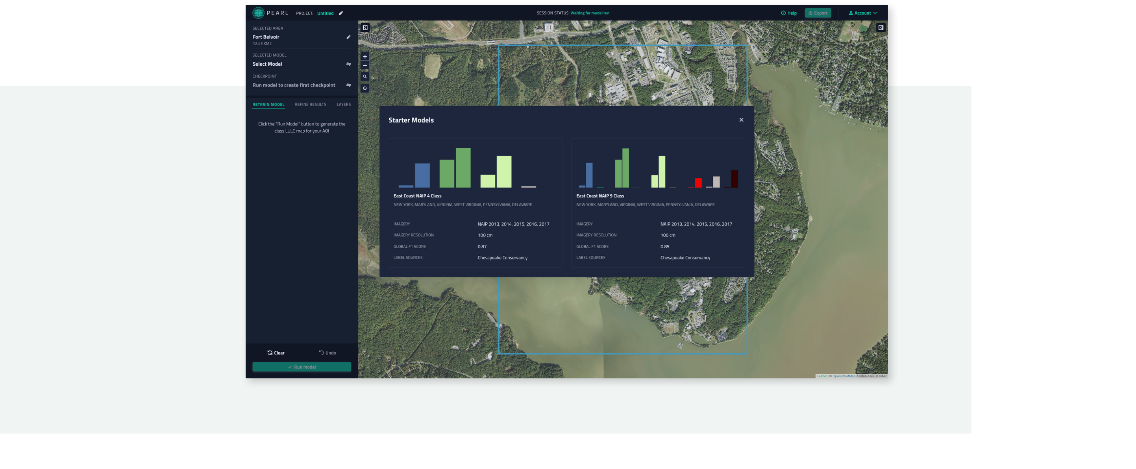Edit the project name pencil icon
The width and height of the screenshot is (1136, 469).
(x=341, y=13)
